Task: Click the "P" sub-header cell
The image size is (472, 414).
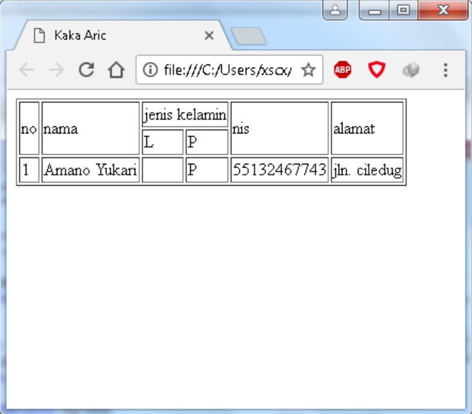Action: click(x=207, y=142)
